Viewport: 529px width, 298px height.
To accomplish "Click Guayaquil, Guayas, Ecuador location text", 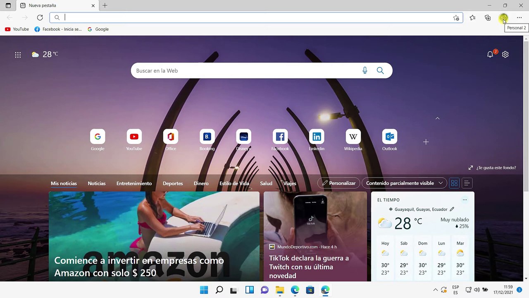I will (x=421, y=209).
